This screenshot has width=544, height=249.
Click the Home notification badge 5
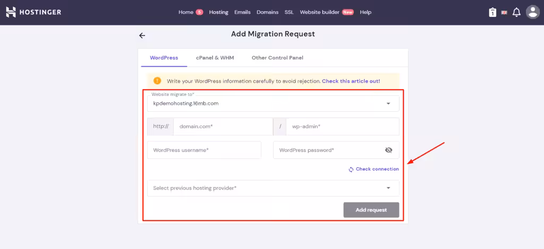pos(199,12)
